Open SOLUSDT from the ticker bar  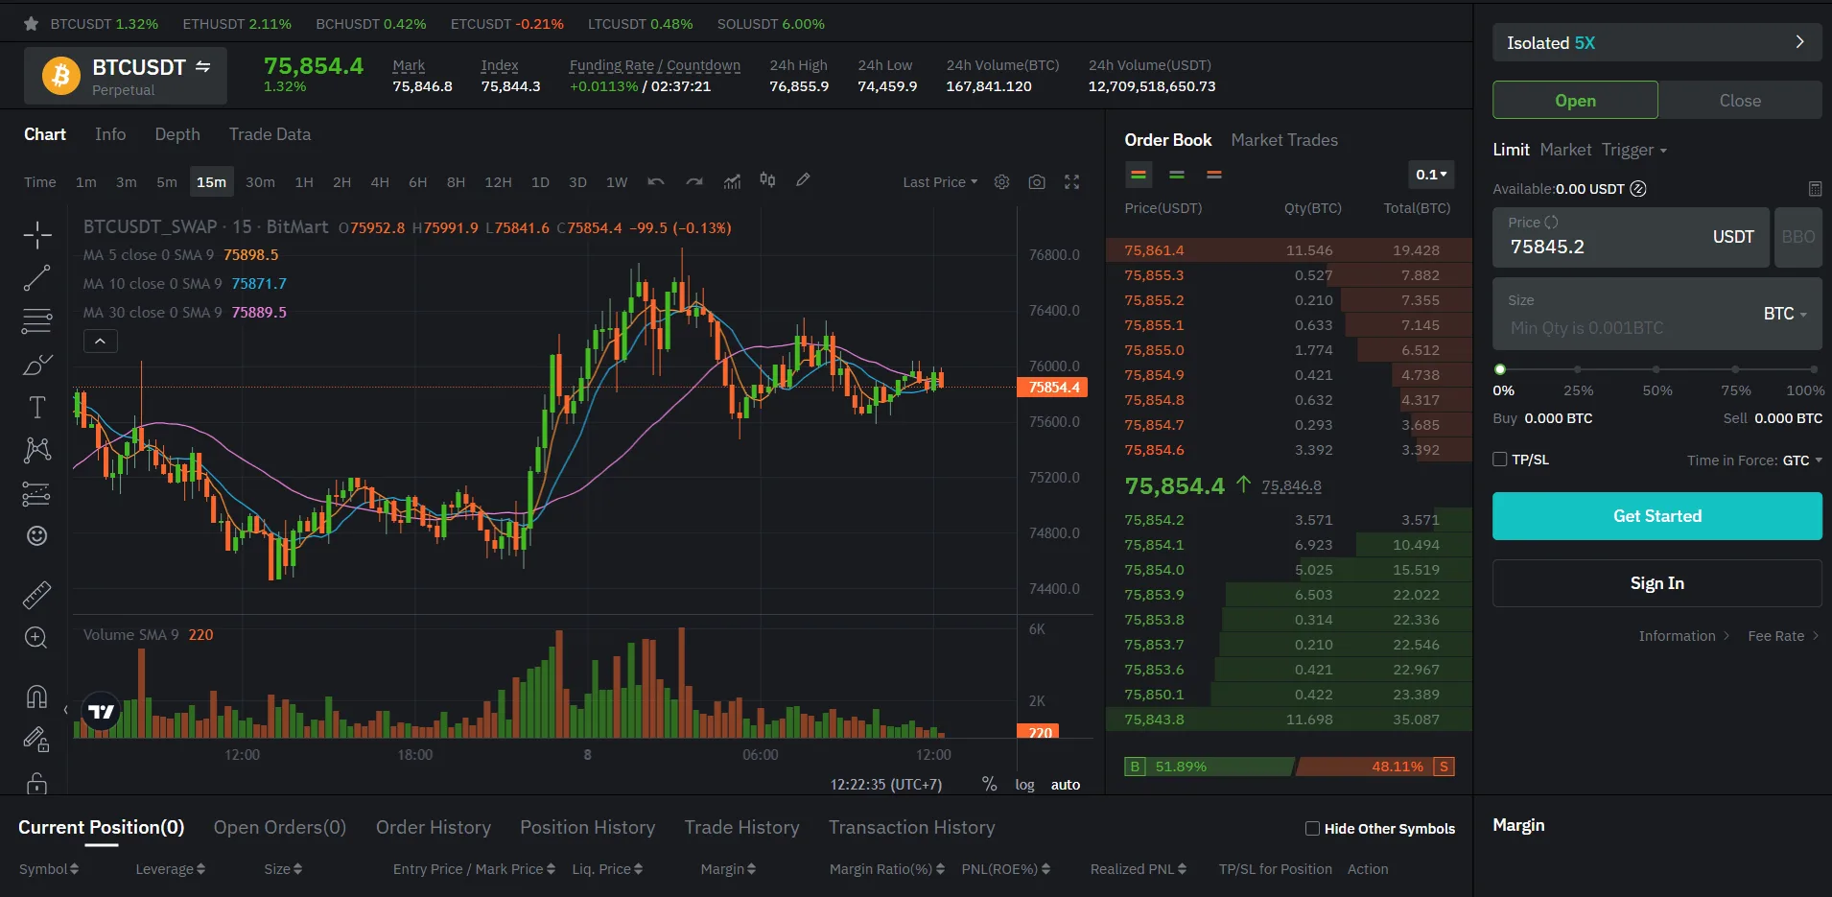click(771, 24)
